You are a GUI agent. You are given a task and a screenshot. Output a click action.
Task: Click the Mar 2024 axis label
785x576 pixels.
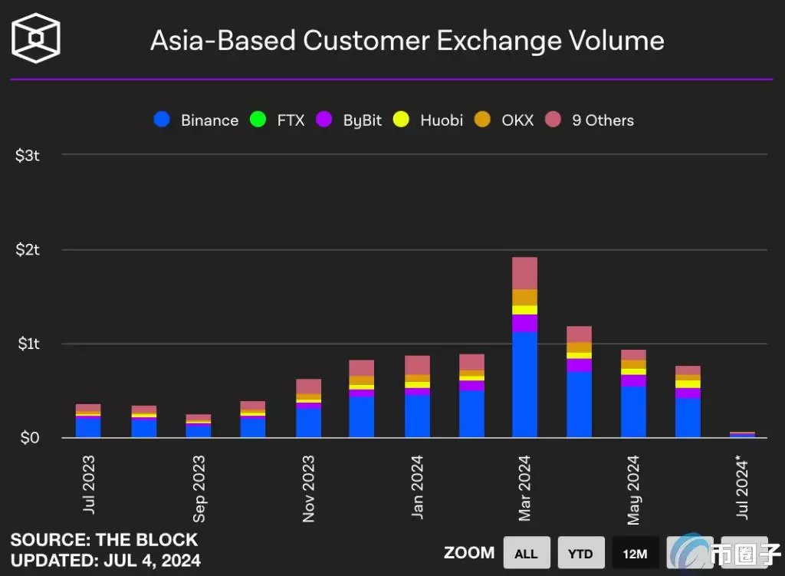point(526,488)
